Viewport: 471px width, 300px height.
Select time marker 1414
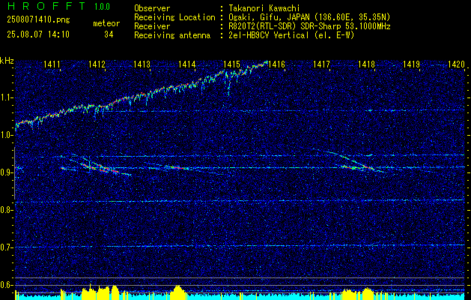[187, 64]
